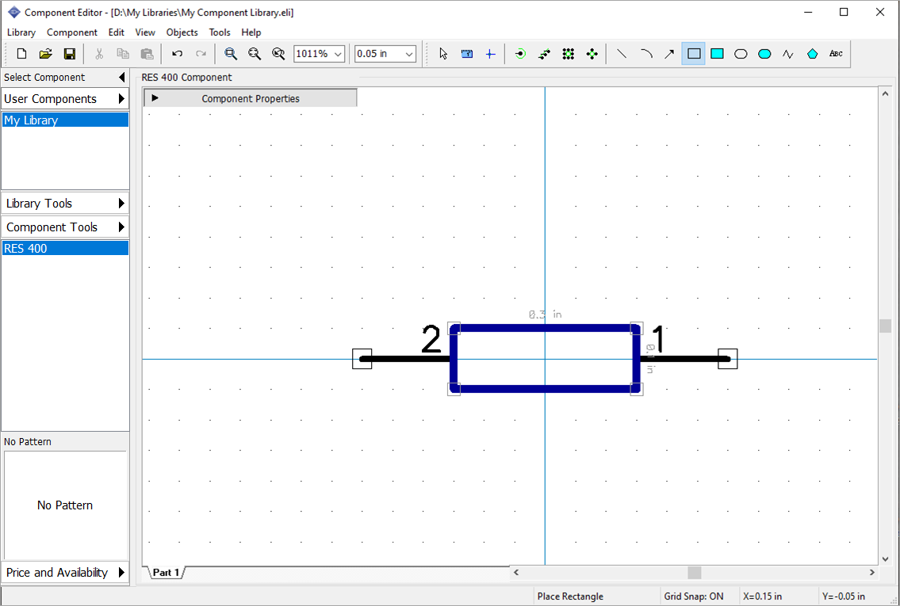Viewport: 900px width, 606px height.
Task: Open the pin cross layout tool
Action: [592, 54]
